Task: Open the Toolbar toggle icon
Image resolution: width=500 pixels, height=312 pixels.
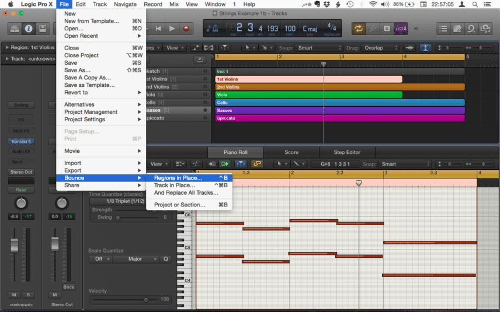Action: pos(43,29)
